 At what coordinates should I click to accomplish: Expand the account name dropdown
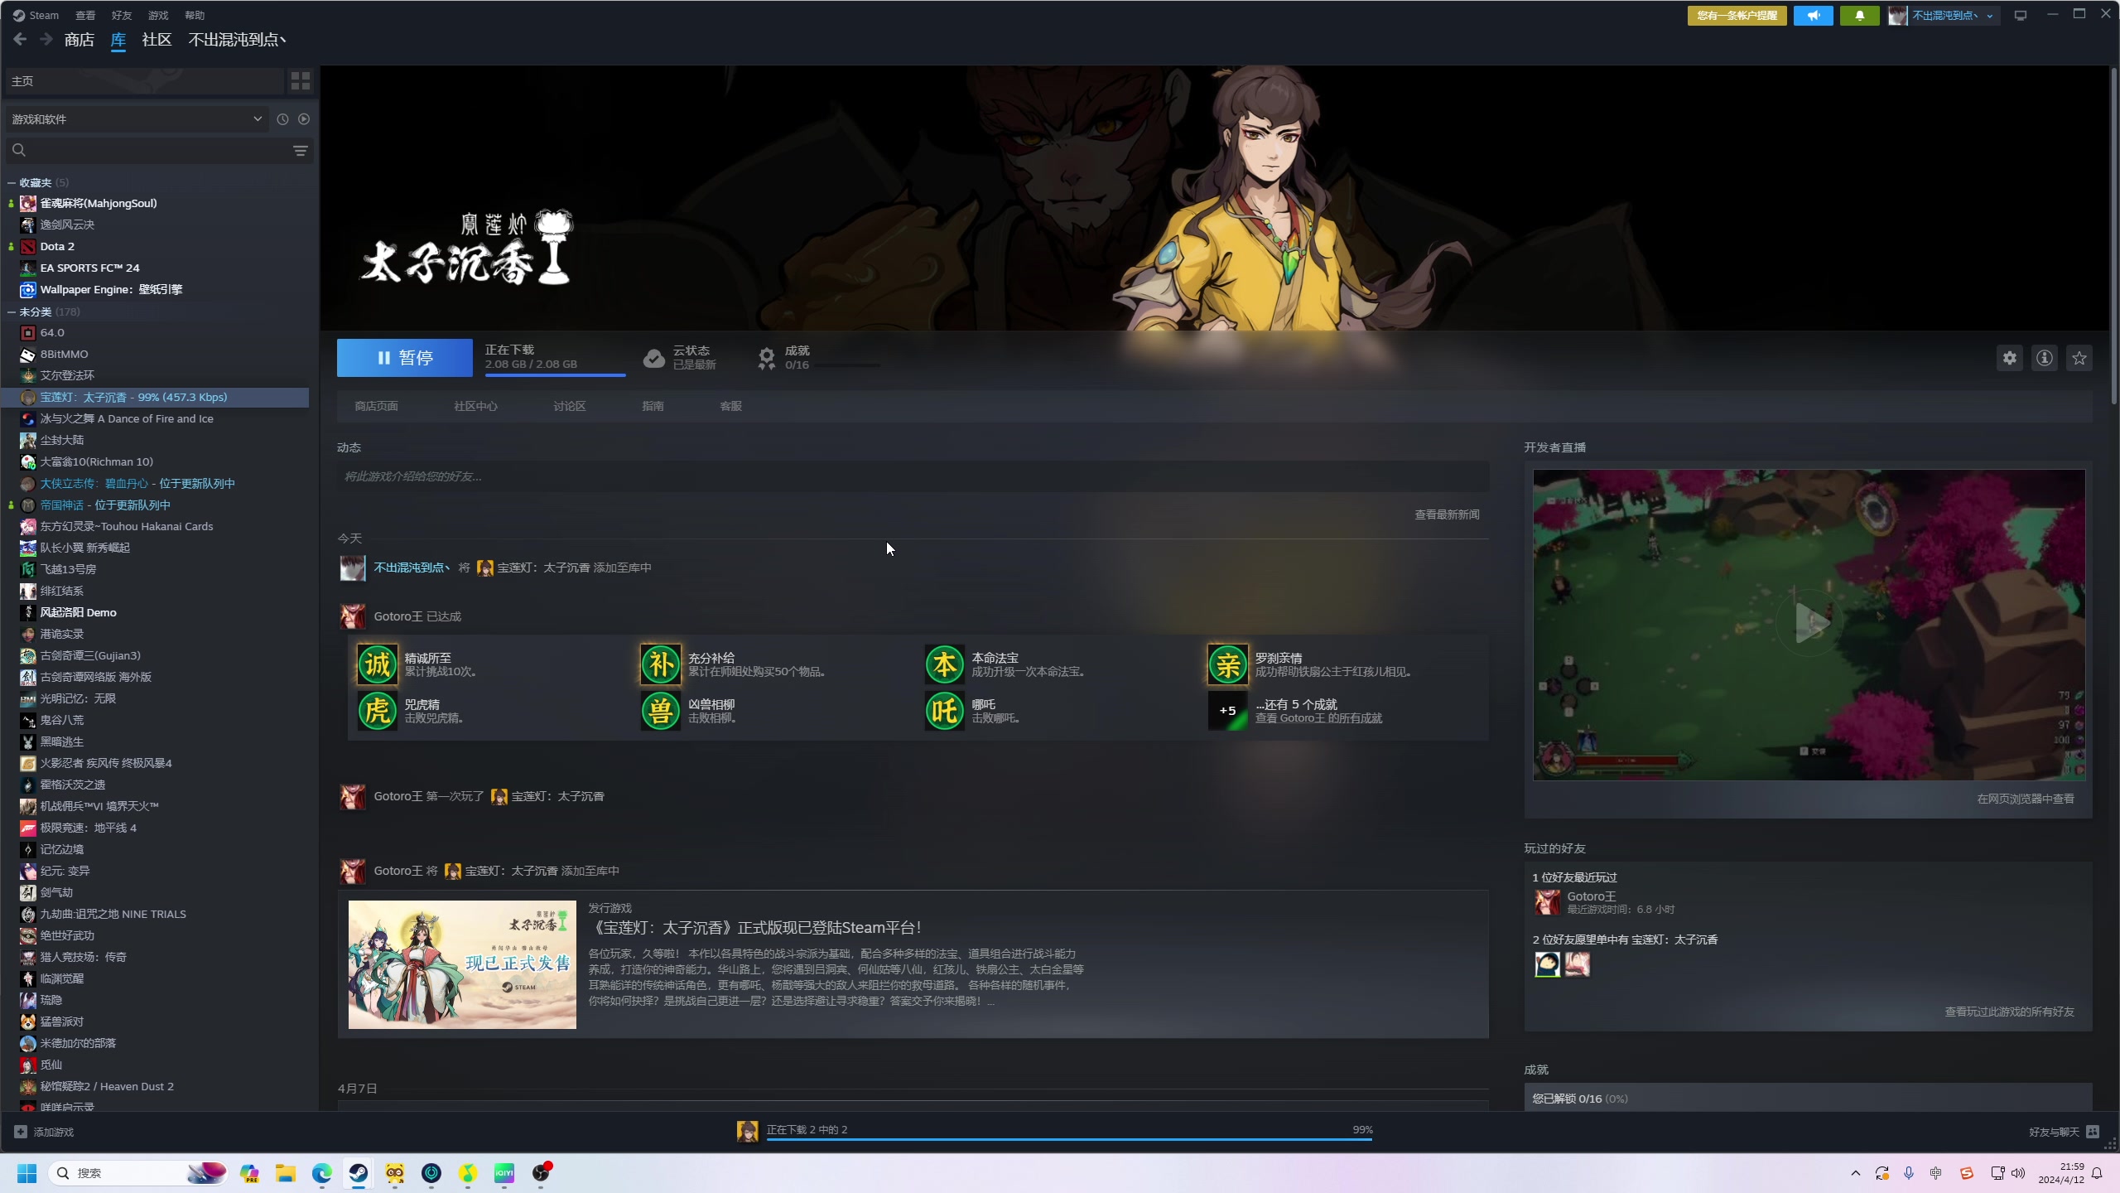[x=1990, y=16]
